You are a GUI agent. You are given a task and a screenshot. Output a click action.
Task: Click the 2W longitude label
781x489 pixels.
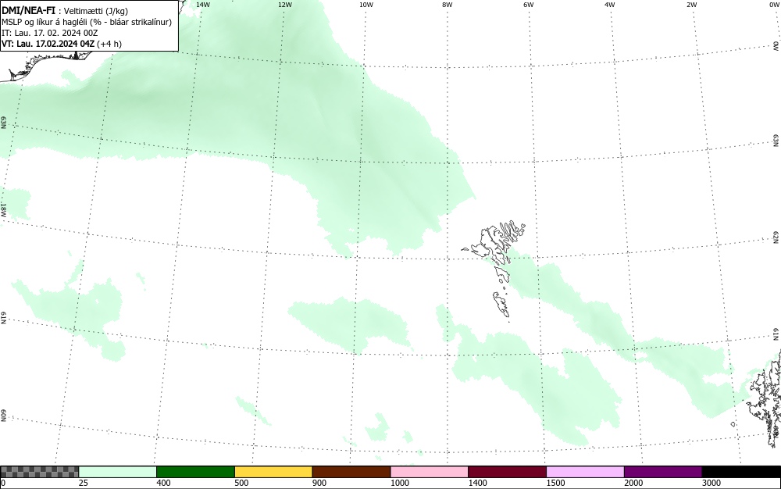coord(691,5)
